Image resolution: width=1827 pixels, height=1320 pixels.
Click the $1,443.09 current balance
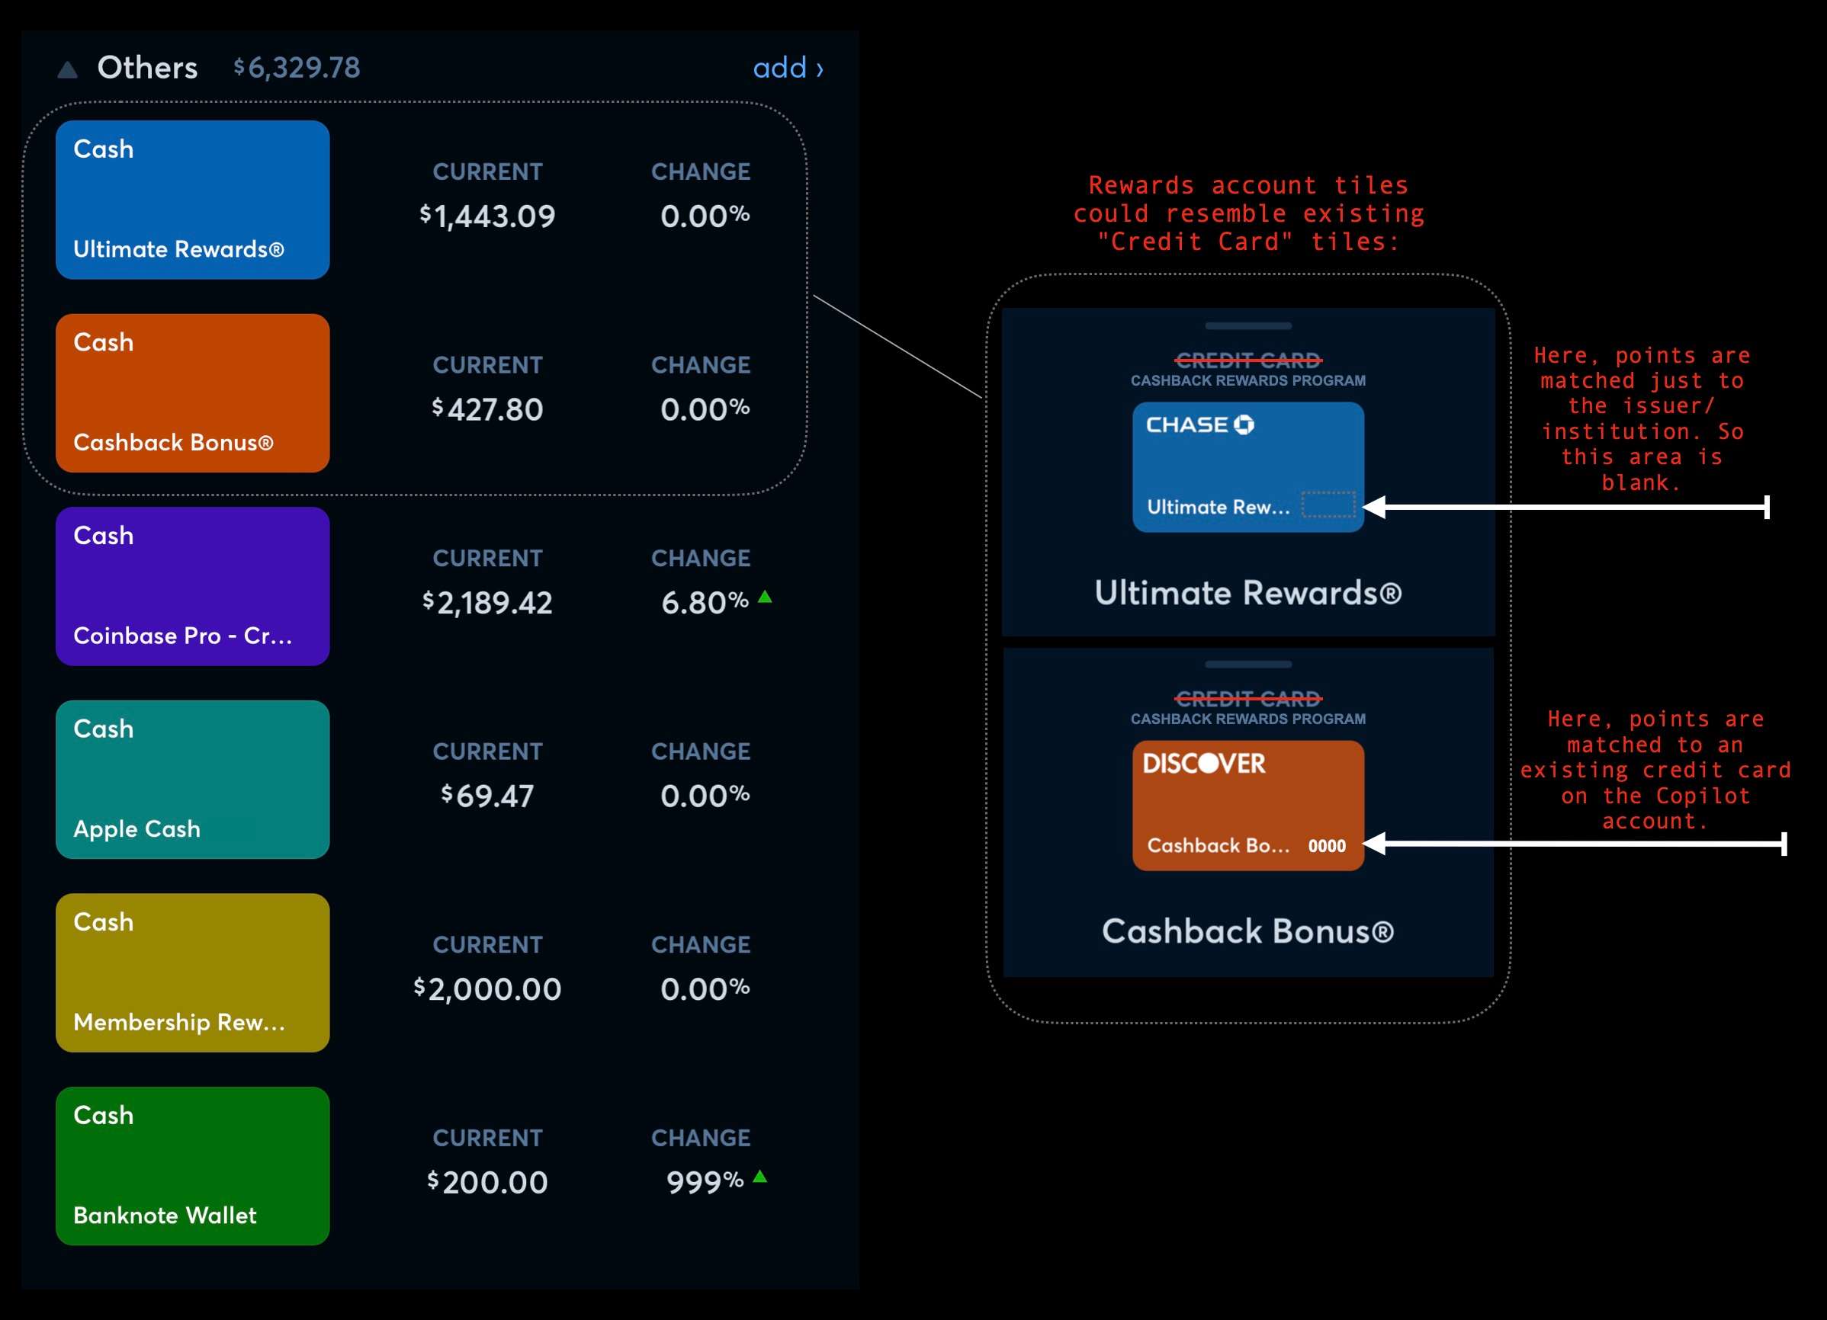[487, 216]
